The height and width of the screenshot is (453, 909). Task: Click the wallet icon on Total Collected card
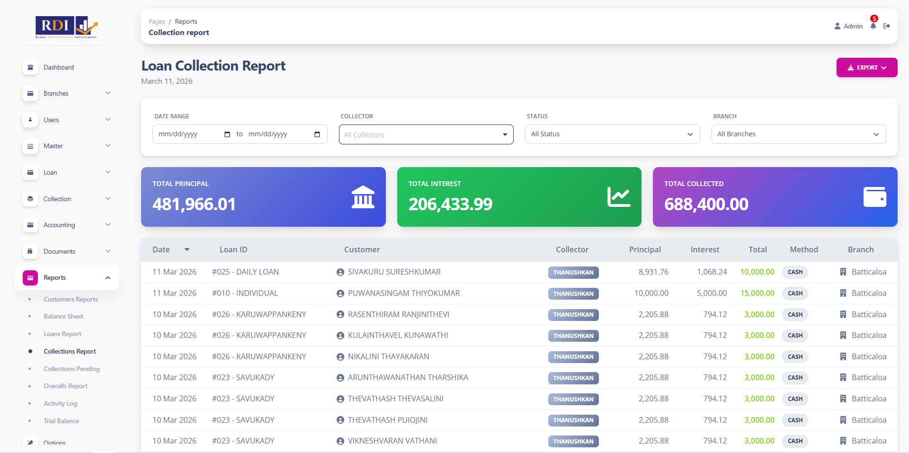coord(874,197)
